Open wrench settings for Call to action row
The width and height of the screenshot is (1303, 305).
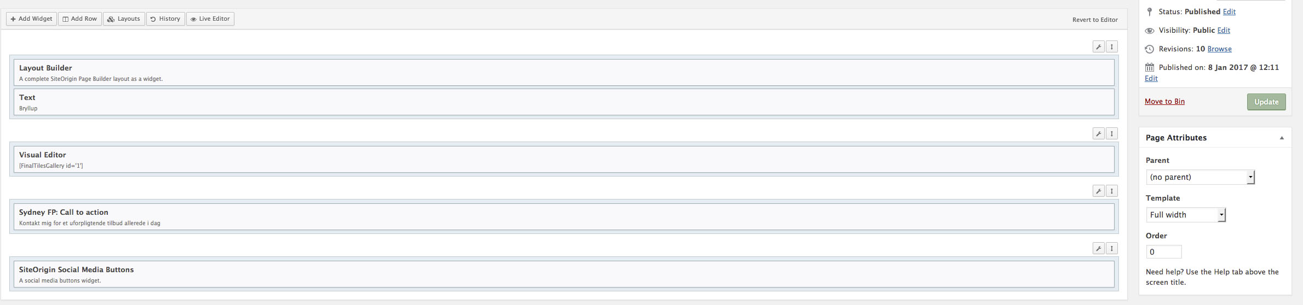tap(1098, 191)
